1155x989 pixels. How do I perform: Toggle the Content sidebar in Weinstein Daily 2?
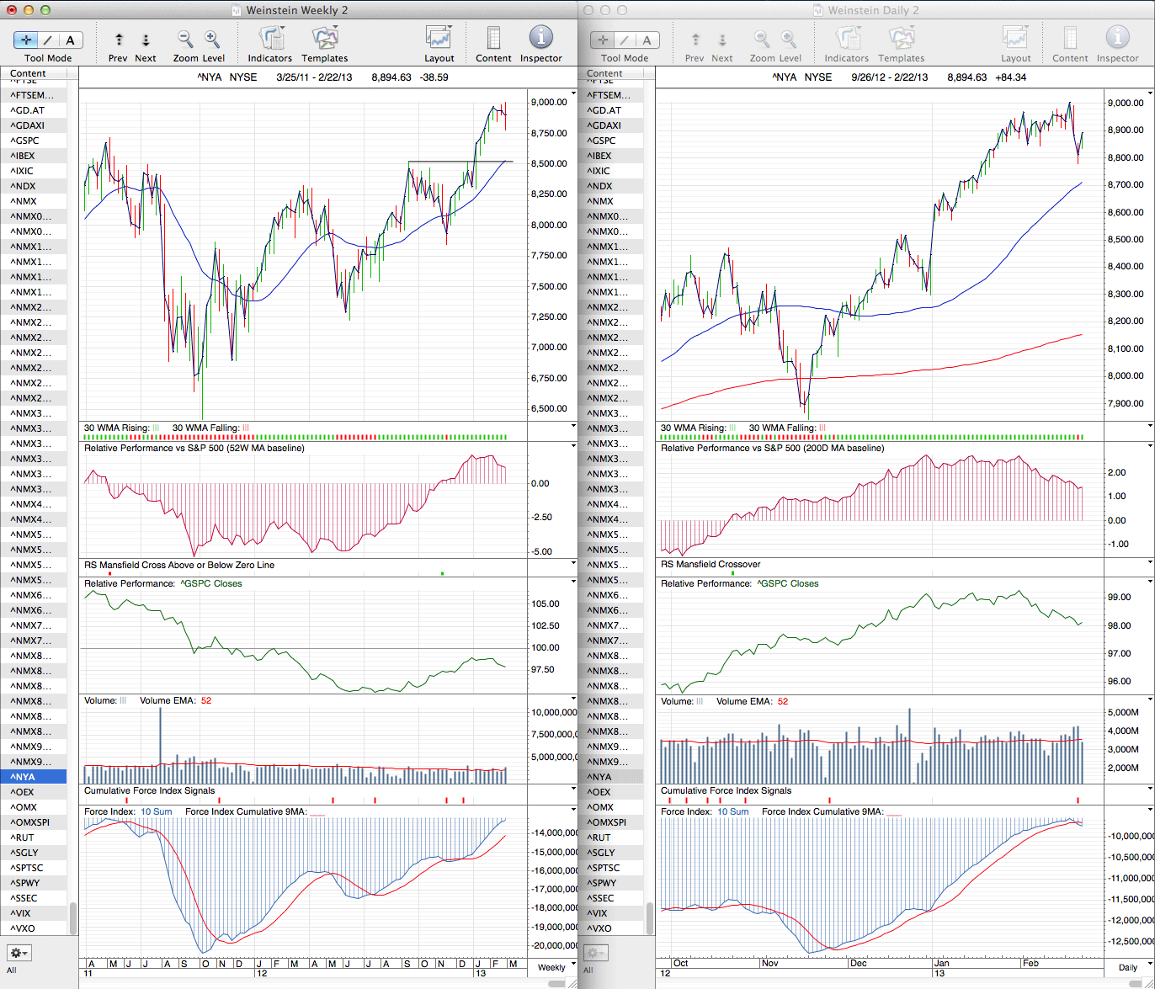1070,38
